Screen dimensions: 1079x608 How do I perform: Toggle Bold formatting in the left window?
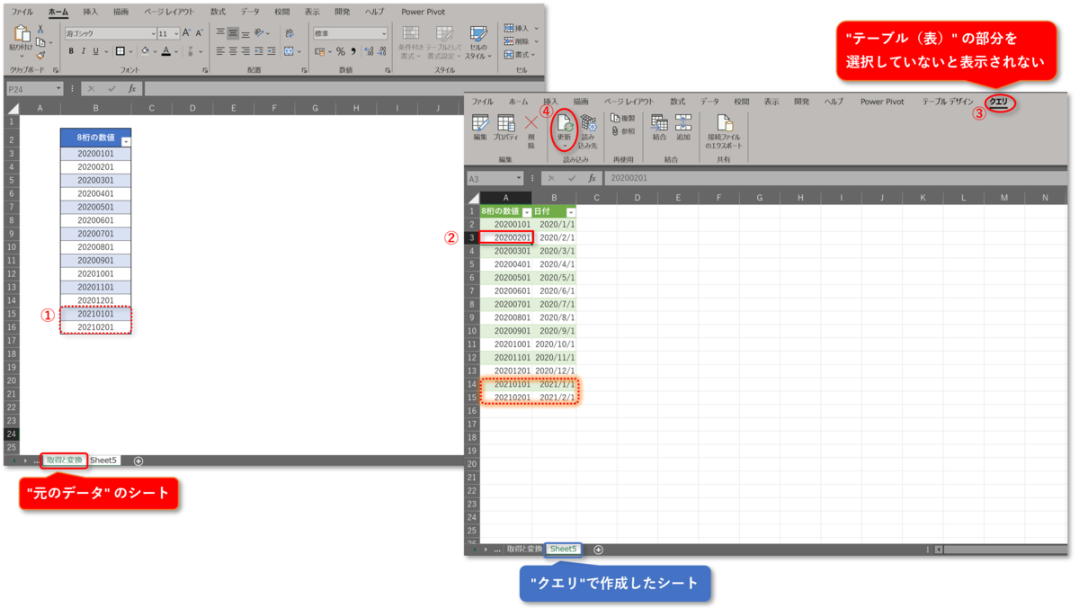[71, 51]
